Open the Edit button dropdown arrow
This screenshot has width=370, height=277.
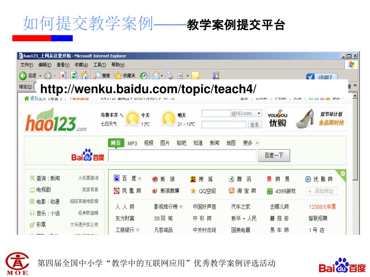(188, 76)
